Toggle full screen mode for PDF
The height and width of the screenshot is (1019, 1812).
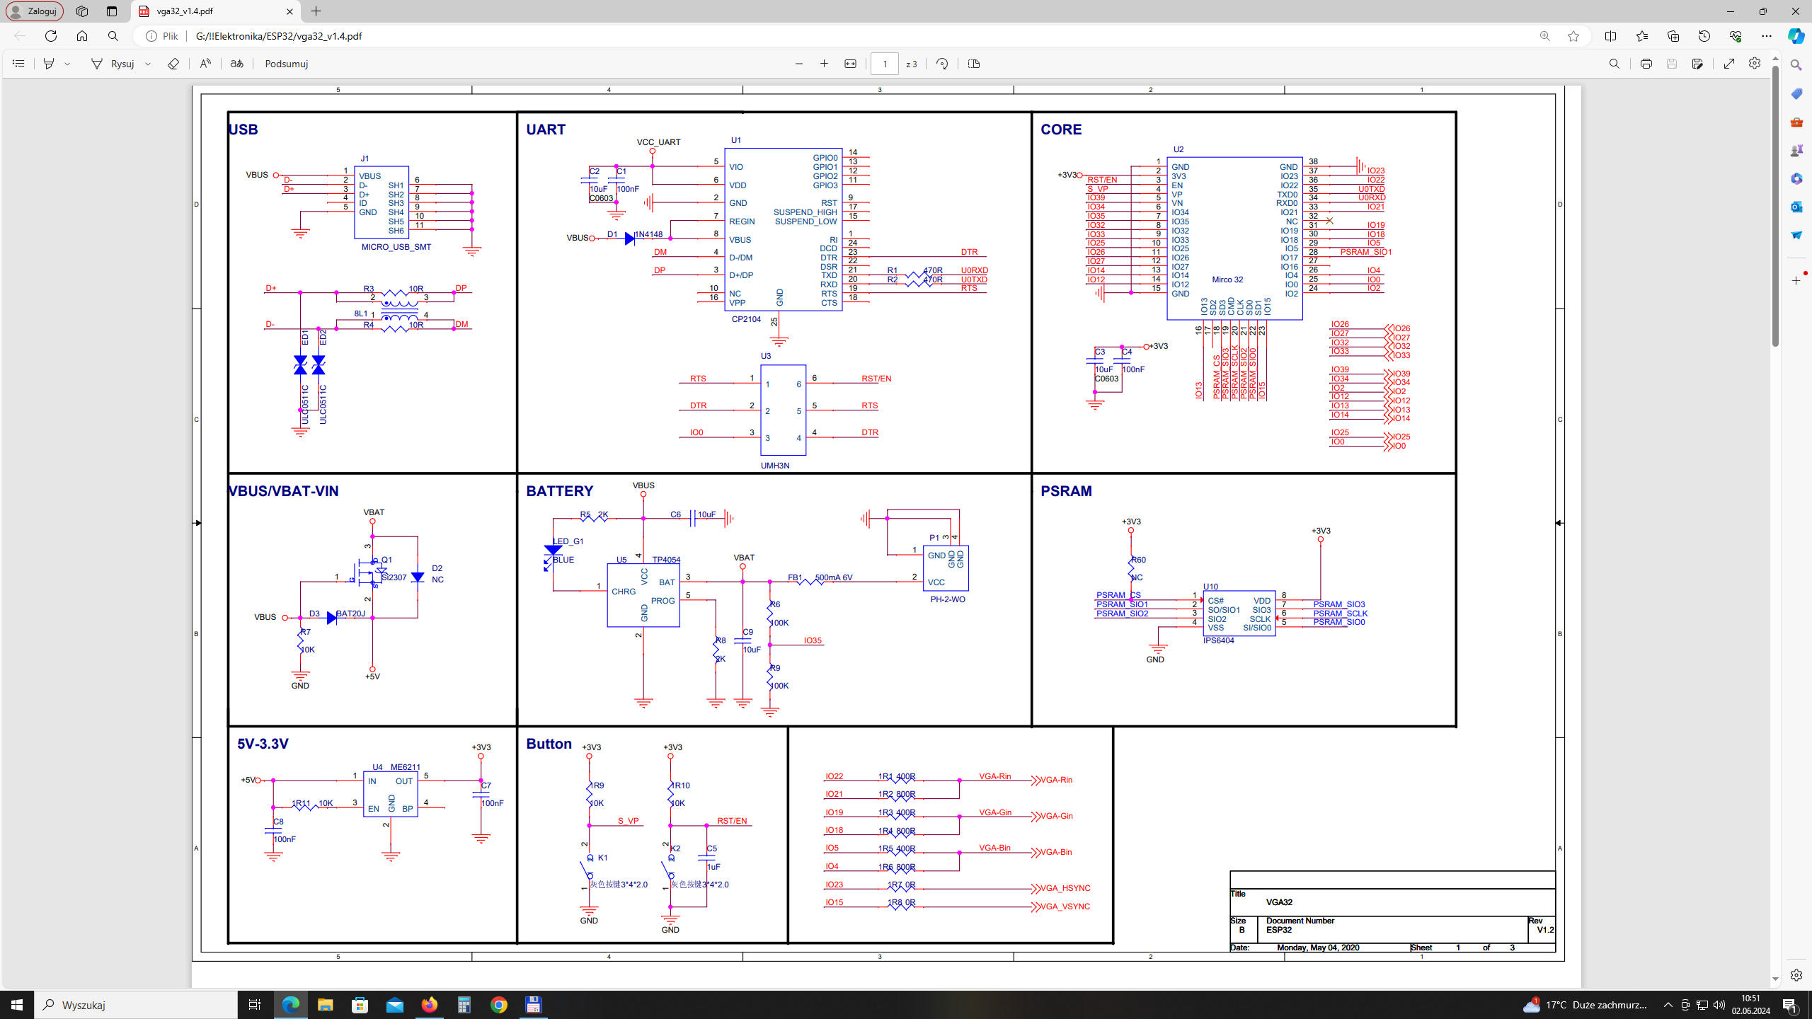coord(1729,64)
